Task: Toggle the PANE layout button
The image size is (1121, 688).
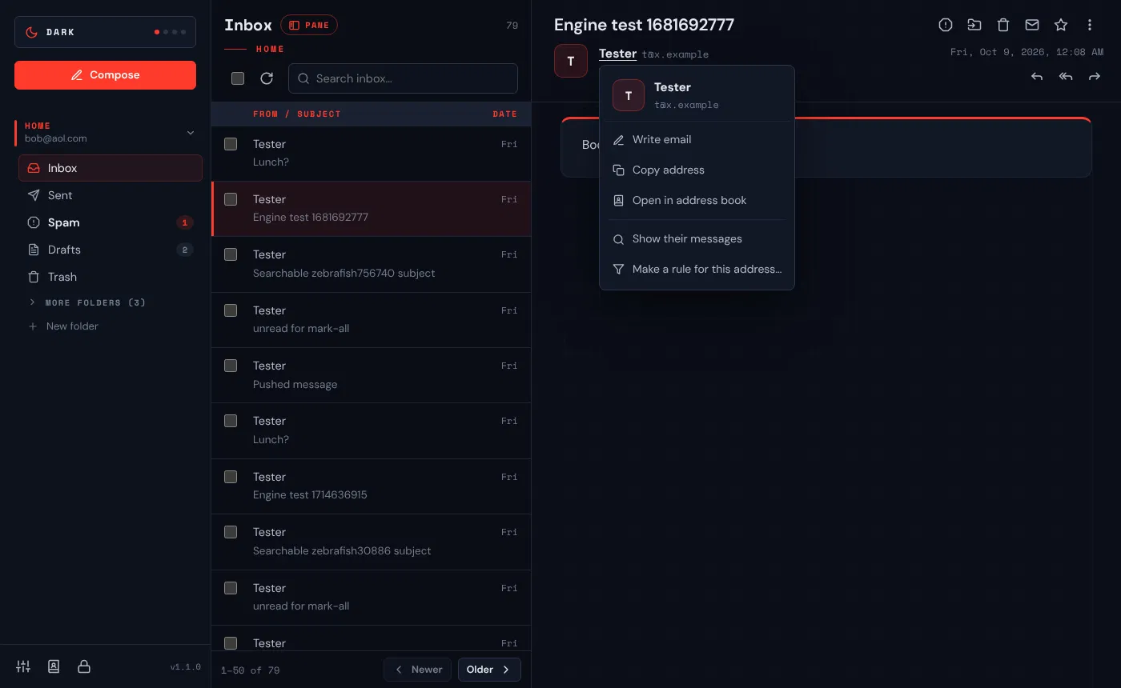Action: pos(309,26)
